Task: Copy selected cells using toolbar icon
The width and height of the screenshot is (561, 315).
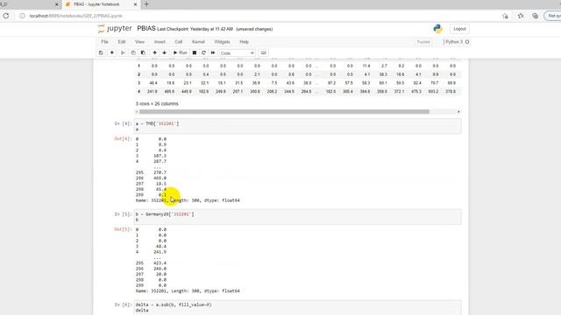Action: 133,52
